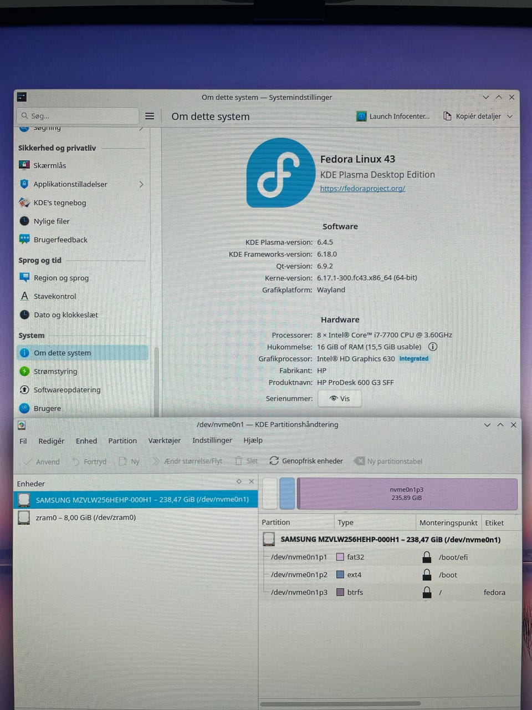Image resolution: width=532 pixels, height=710 pixels.
Task: Click Partitionshåndtering window title icon
Action: (22, 425)
